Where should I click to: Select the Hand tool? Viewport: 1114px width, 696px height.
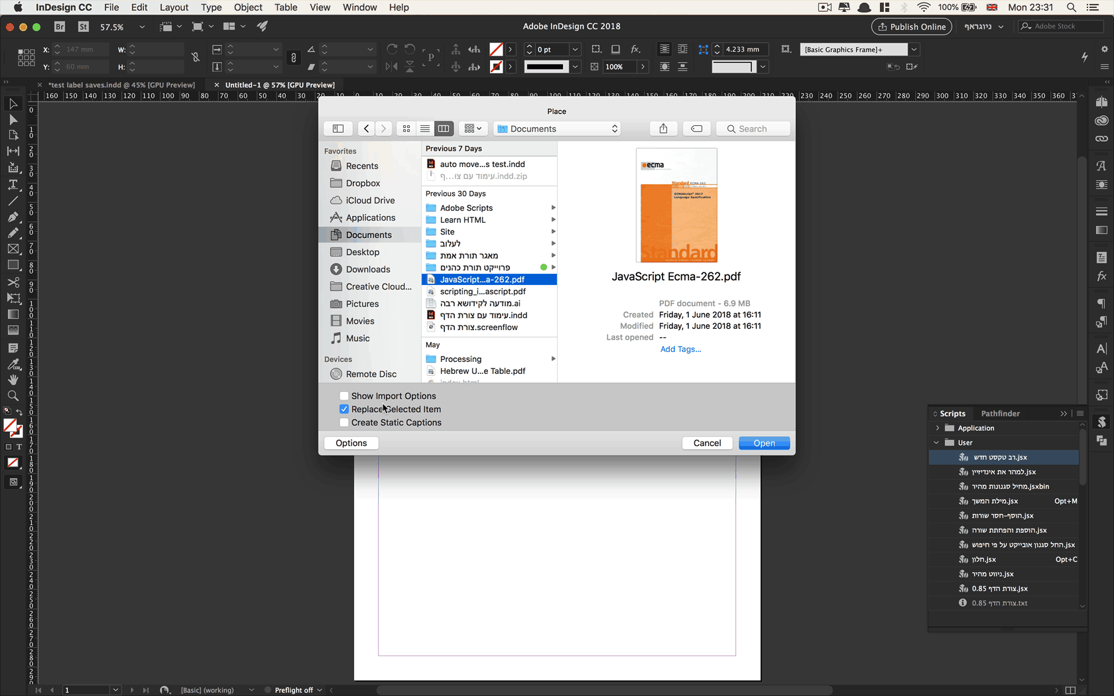pos(13,379)
